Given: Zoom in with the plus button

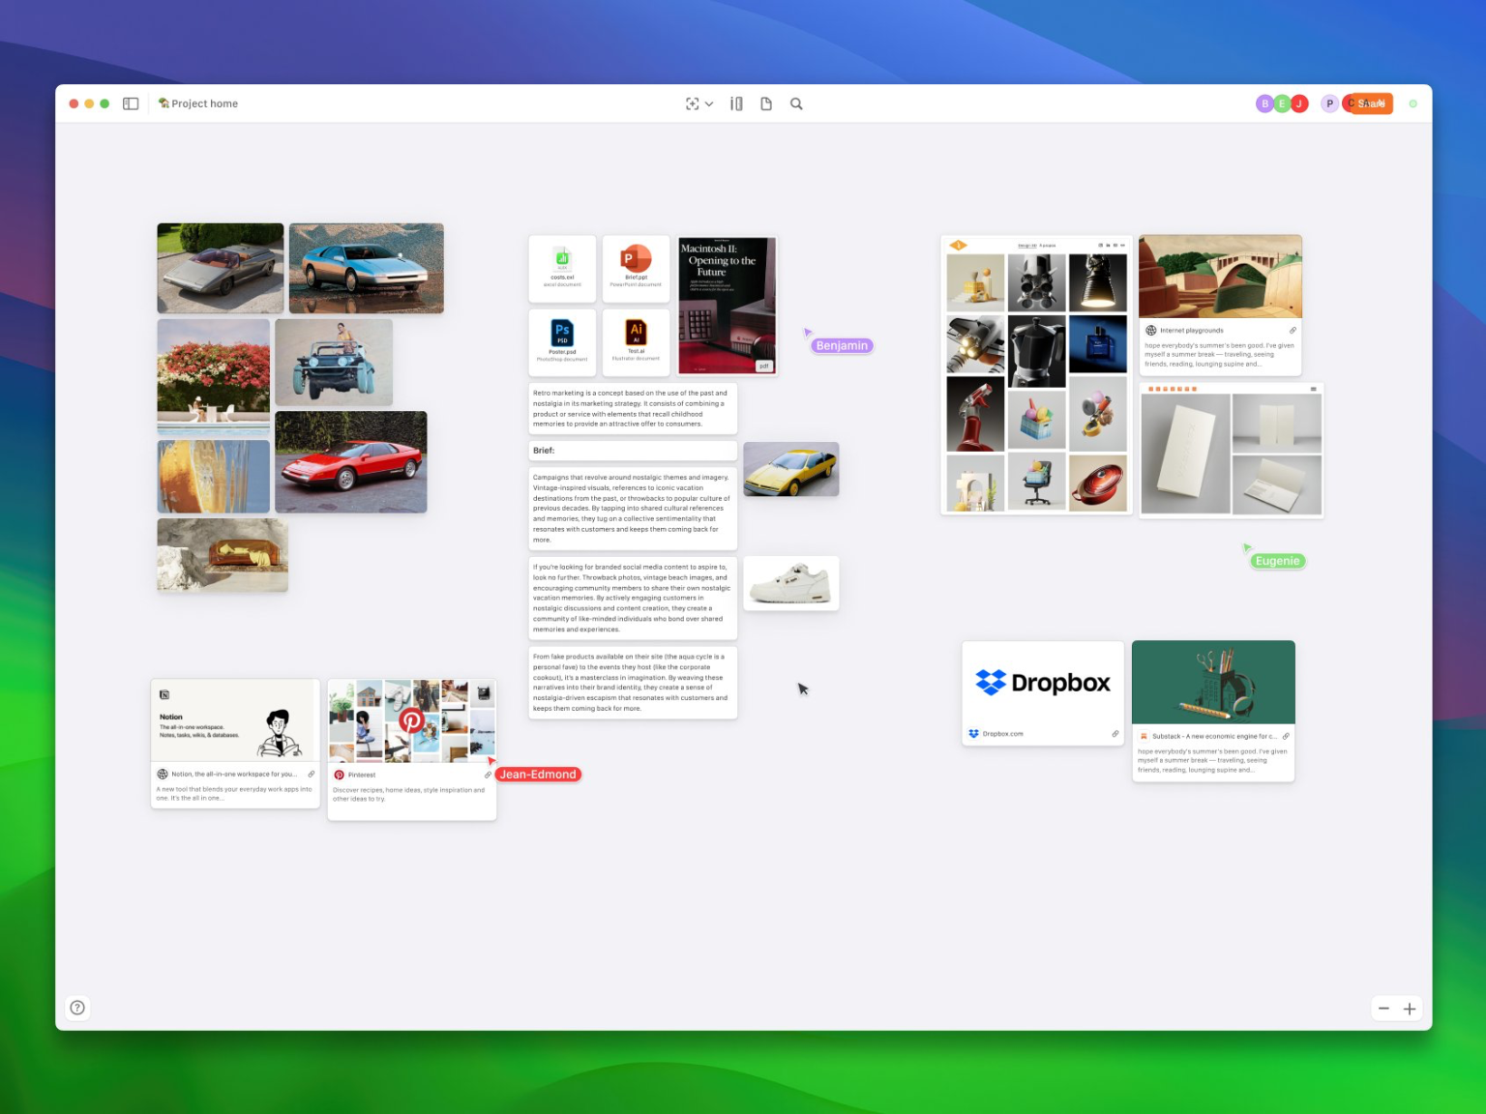Looking at the screenshot, I should coord(1410,1009).
